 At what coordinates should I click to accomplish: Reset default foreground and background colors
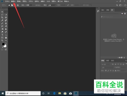[2, 47]
